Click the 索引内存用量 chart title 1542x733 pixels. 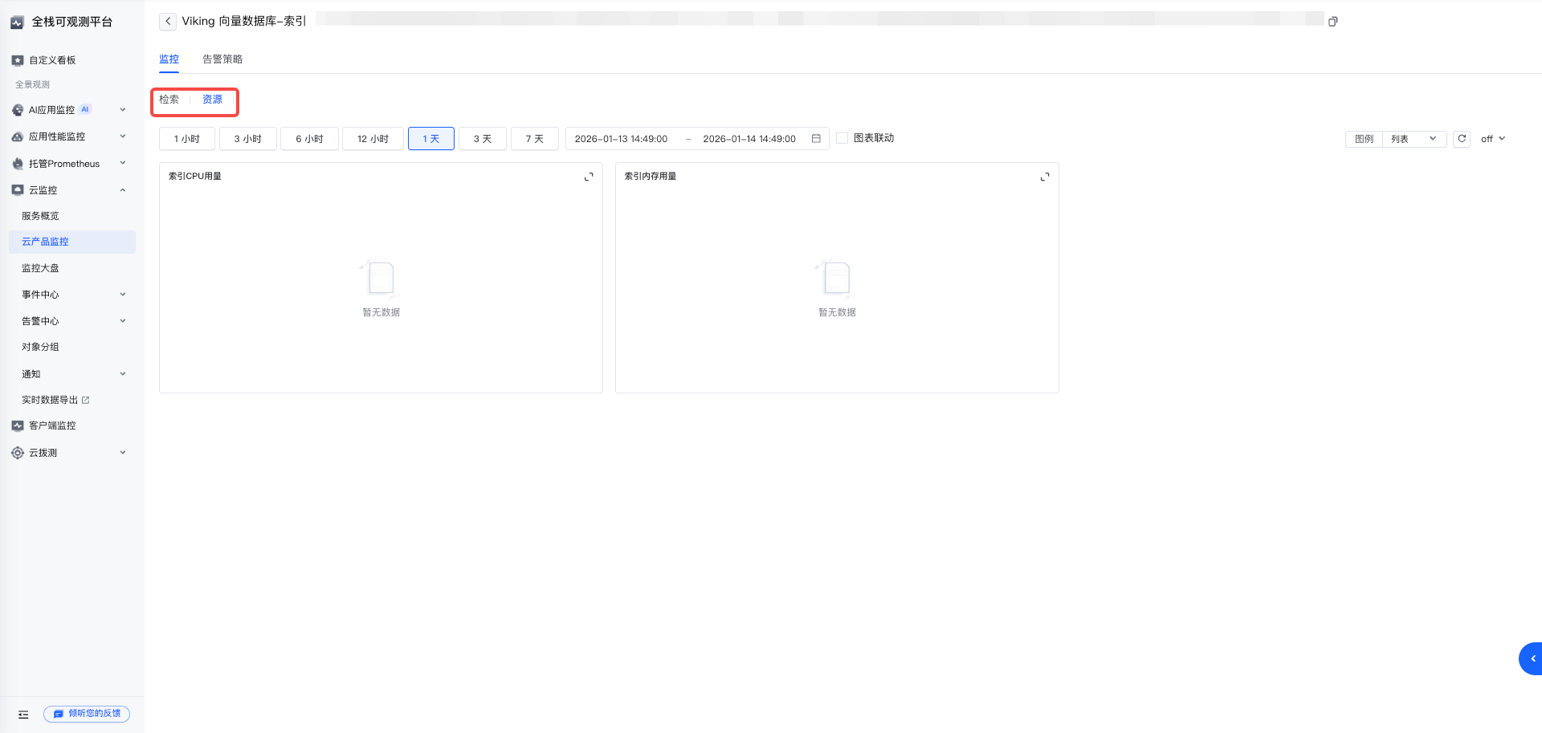coord(651,176)
